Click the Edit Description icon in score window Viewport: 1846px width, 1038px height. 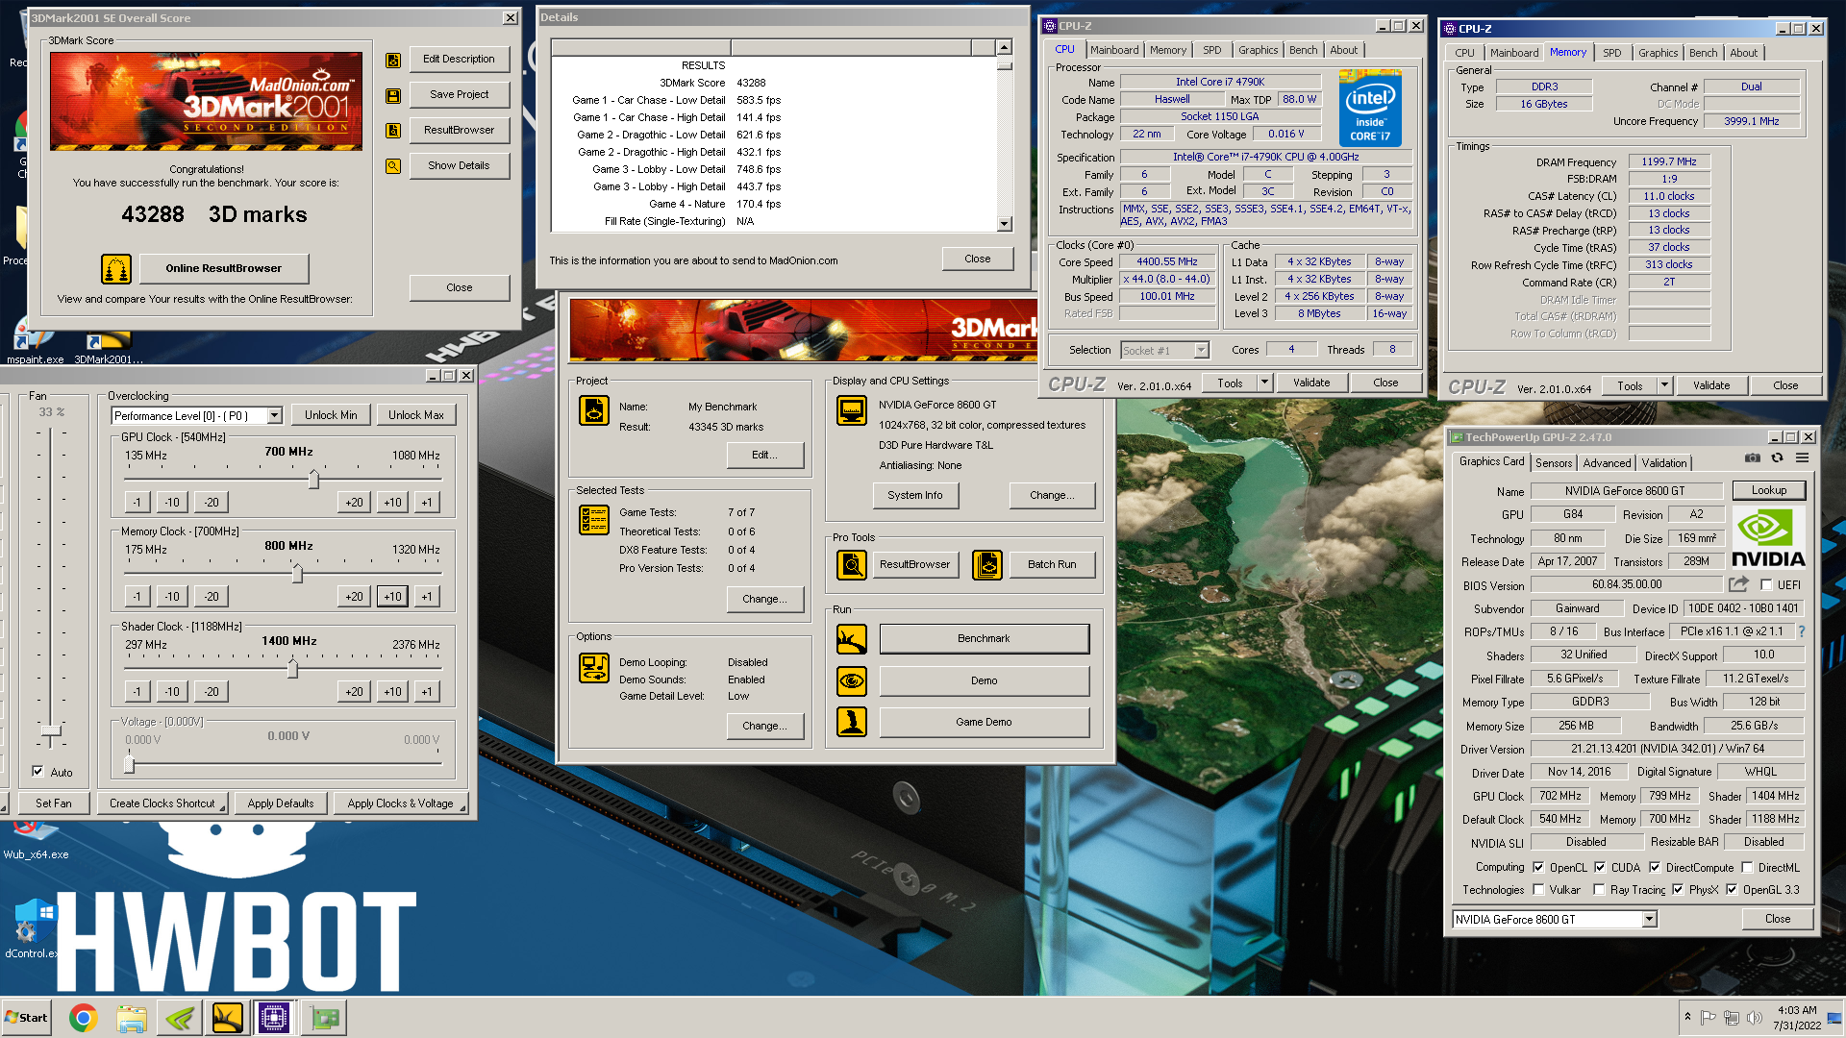(x=393, y=60)
